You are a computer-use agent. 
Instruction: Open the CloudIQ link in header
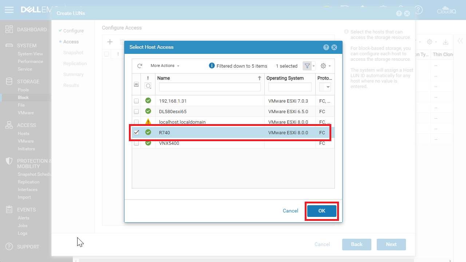coord(446,10)
